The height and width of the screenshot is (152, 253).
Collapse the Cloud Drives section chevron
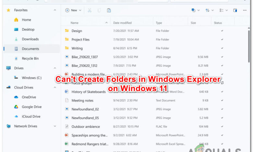55,87
